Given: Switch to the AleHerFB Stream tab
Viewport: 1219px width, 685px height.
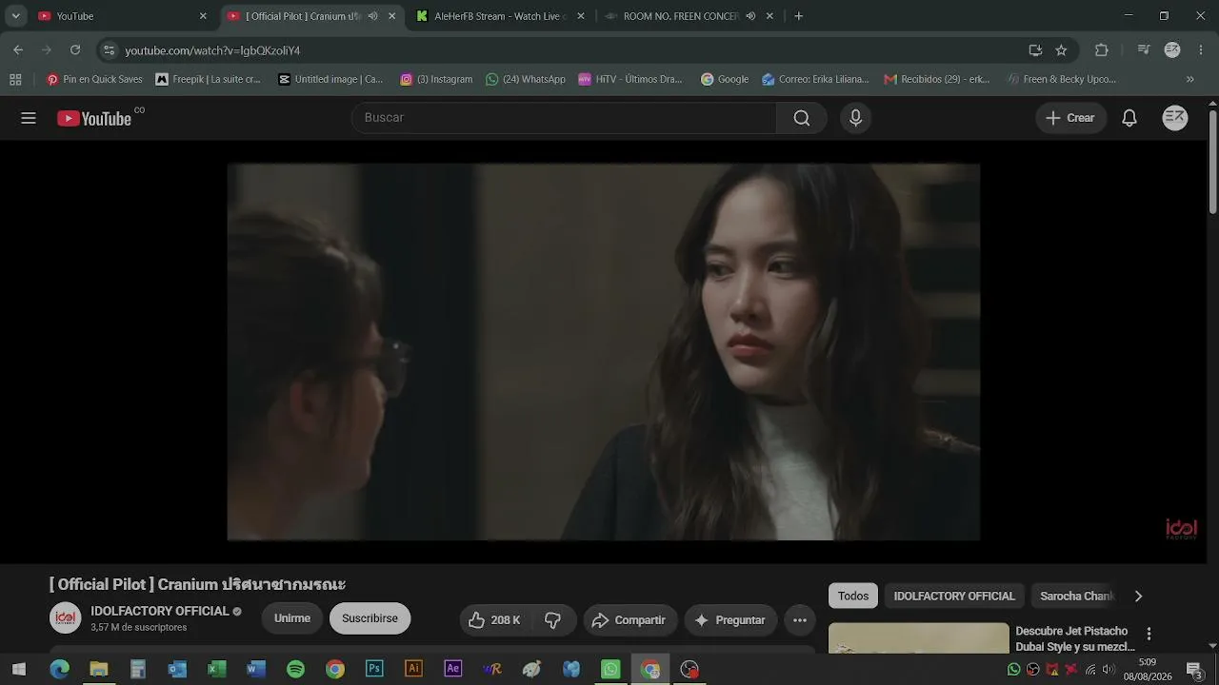Looking at the screenshot, I should tap(501, 16).
